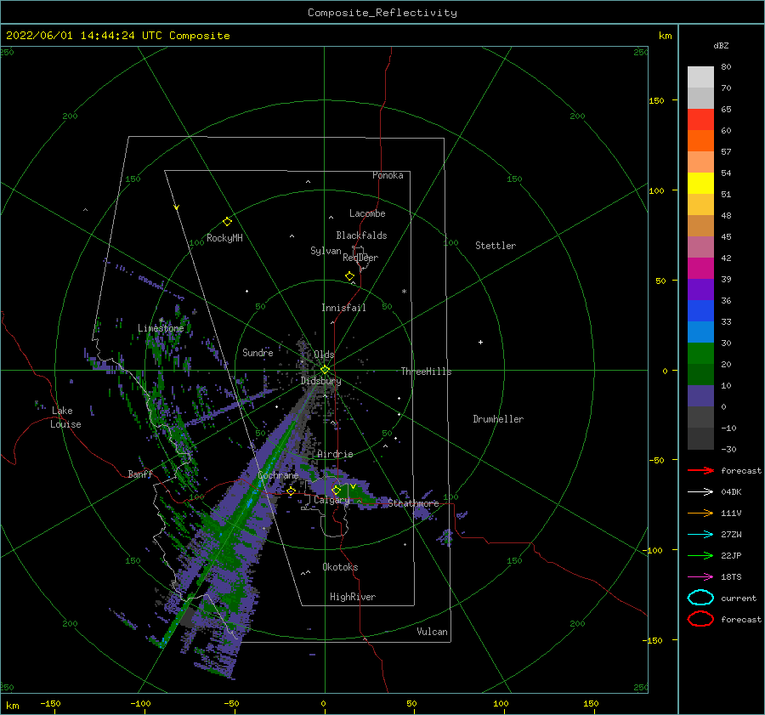Click the Stettler city label
The height and width of the screenshot is (715, 765).
(496, 246)
